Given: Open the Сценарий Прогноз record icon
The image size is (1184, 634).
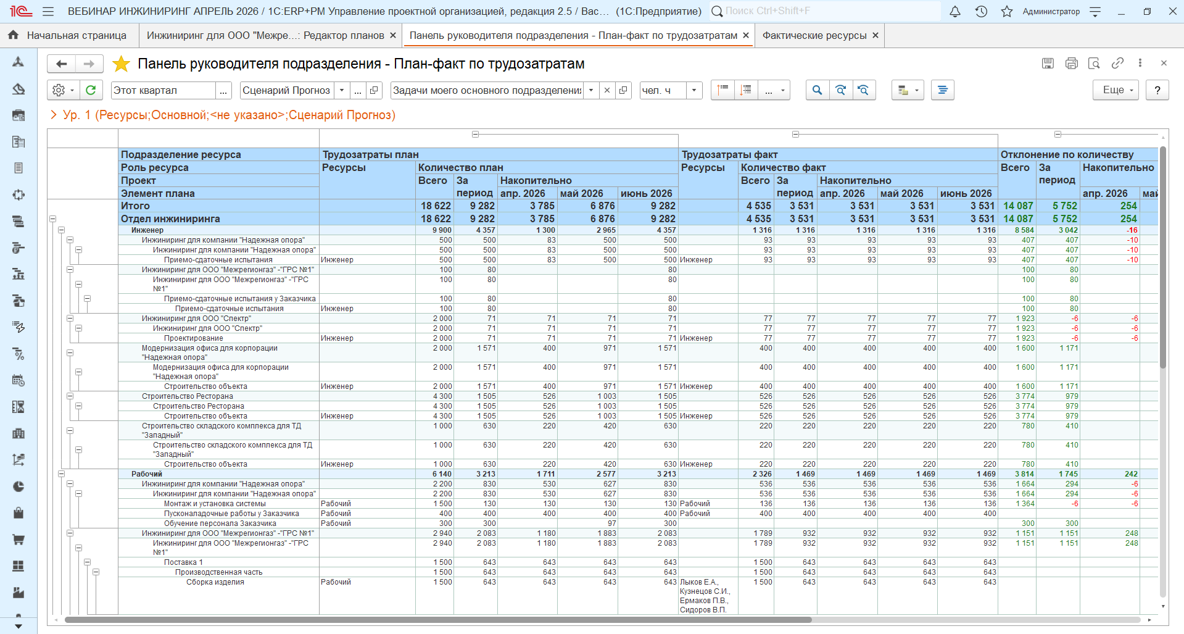Looking at the screenshot, I should tap(374, 90).
